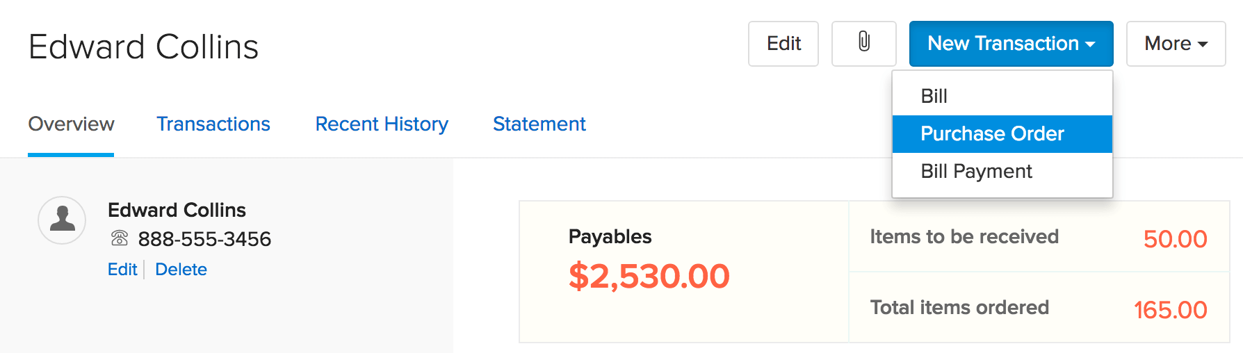
Task: Click the caret arrow on More button
Action: click(1203, 44)
